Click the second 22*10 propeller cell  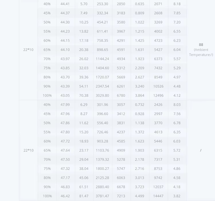point(28,150)
